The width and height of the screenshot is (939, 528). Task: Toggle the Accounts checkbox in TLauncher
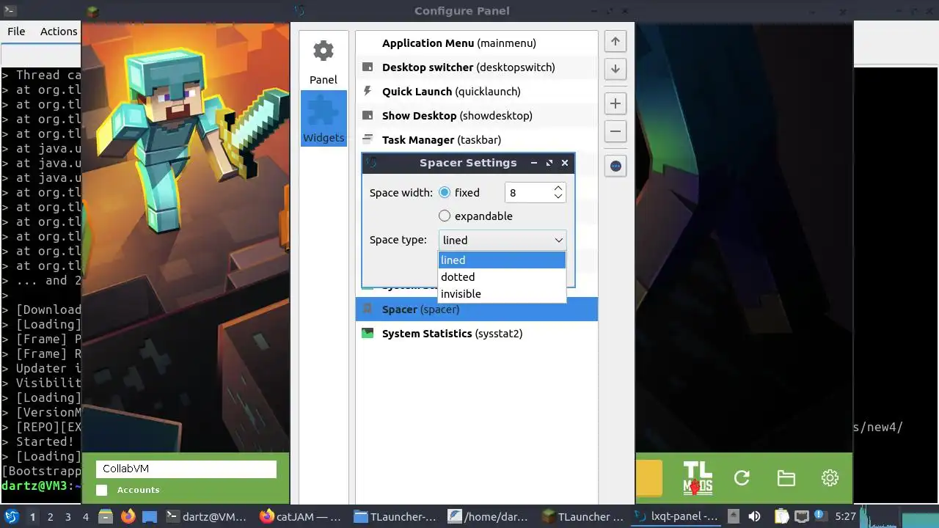[102, 490]
